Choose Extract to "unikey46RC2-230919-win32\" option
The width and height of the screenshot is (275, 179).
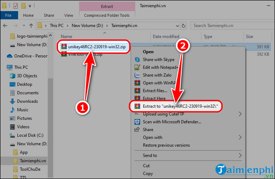point(180,106)
